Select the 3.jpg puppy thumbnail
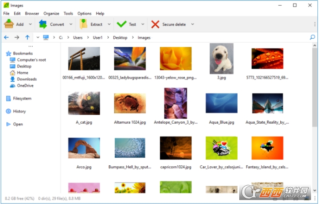This screenshot has width=319, height=204. pos(221,59)
